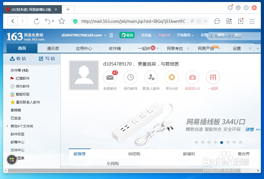264x179 pixels.
Task: Open the chat bubble smiley icon
Action: click(217, 21)
